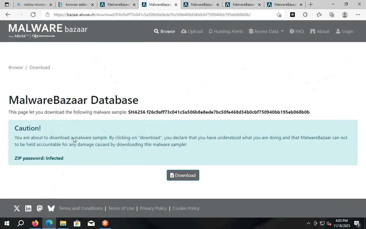Open Terms and Conditions link
This screenshot has width=366, height=229.
[81, 208]
